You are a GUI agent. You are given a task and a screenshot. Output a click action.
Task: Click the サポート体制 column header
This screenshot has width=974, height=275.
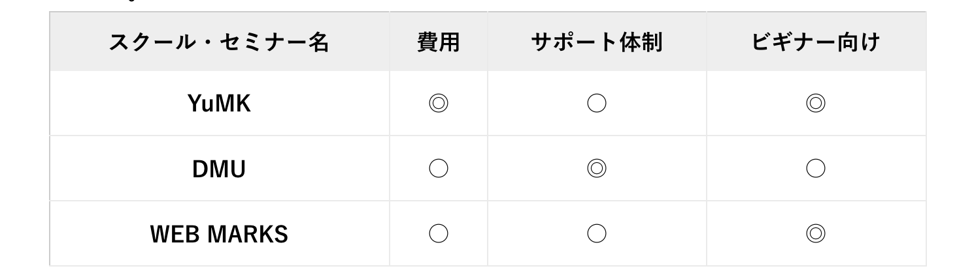596,42
